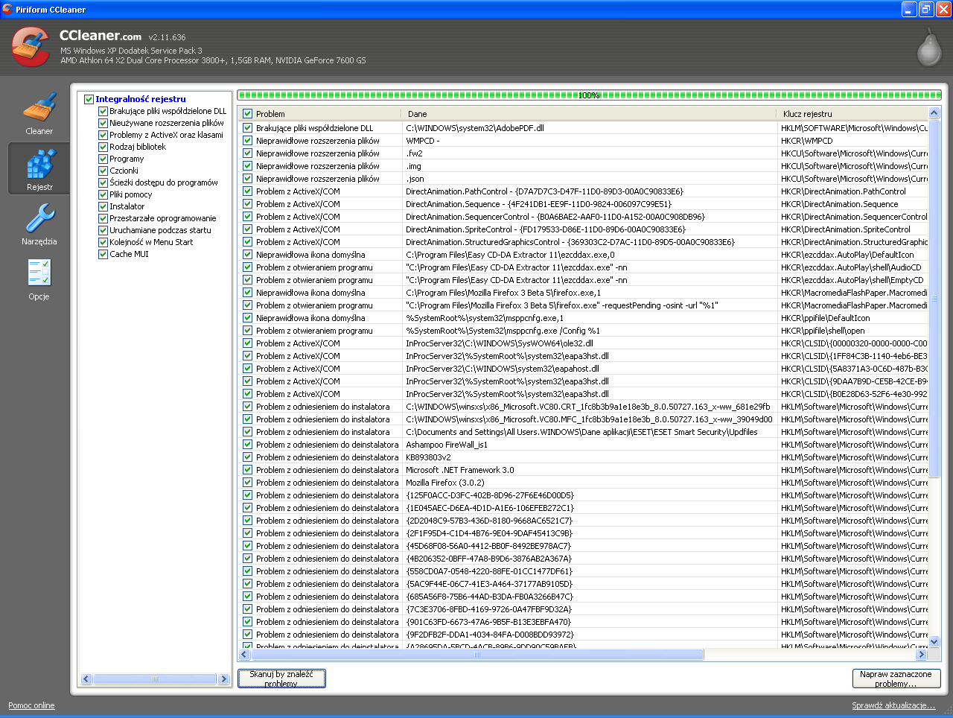Toggle Ścieżki dostępu do programów
Screen dimensions: 953x718
click(103, 182)
